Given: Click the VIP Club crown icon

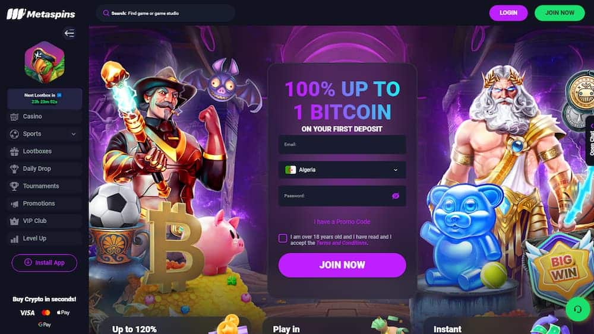Looking at the screenshot, I should point(14,221).
